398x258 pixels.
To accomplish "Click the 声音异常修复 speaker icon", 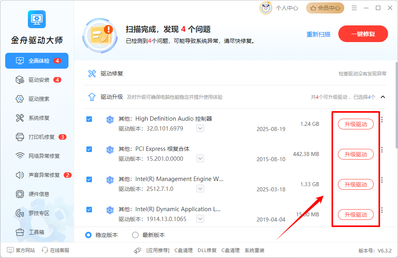I will (x=20, y=175).
